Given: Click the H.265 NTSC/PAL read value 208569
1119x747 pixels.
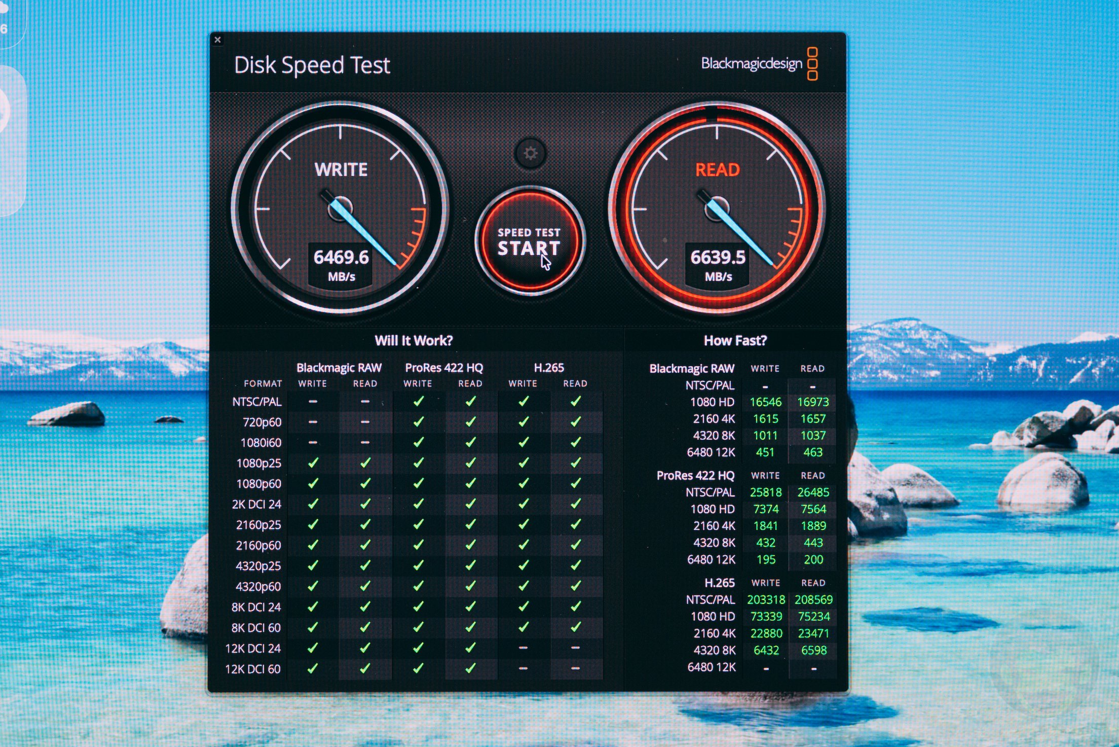Looking at the screenshot, I should point(813,599).
